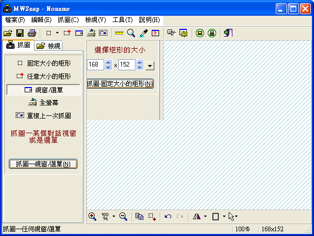Image resolution: width=314 pixels, height=236 pixels.
Task: Decrease width with down spinner arrow
Action: click(x=108, y=68)
